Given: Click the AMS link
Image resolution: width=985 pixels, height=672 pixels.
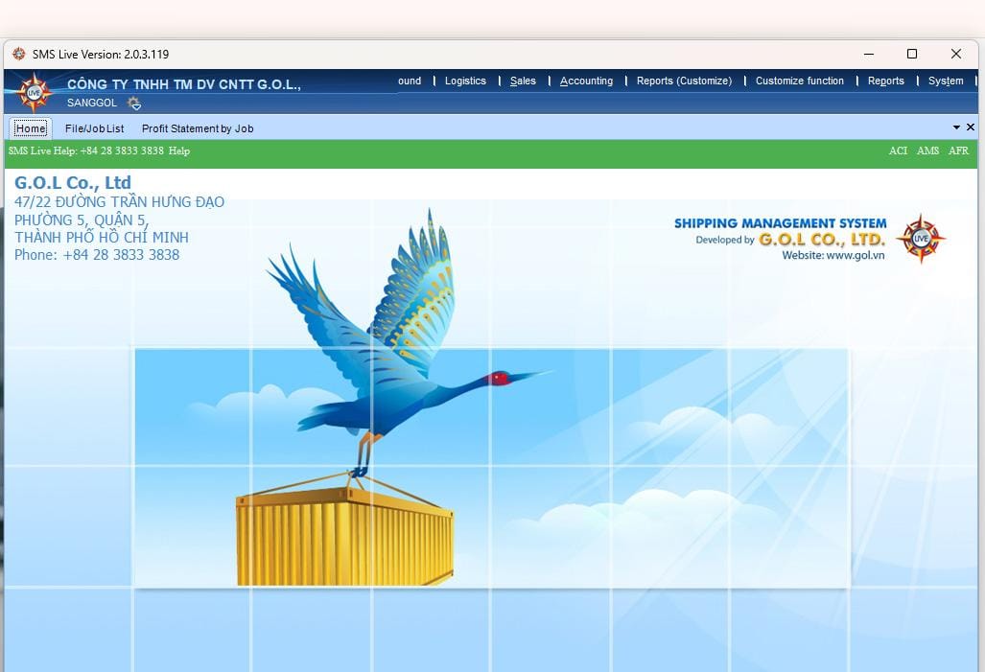Looking at the screenshot, I should pos(927,151).
